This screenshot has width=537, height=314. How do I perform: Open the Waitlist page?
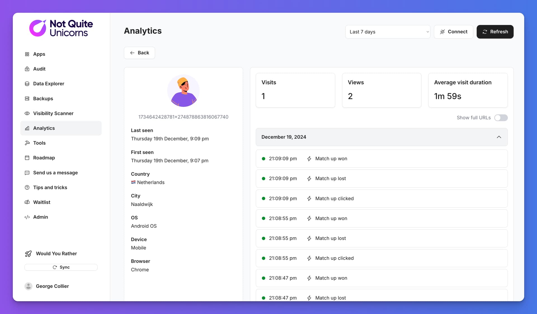61,202
